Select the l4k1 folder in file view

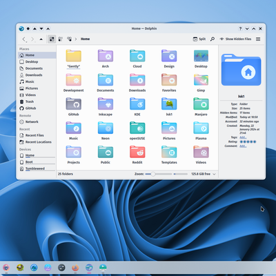169,103
